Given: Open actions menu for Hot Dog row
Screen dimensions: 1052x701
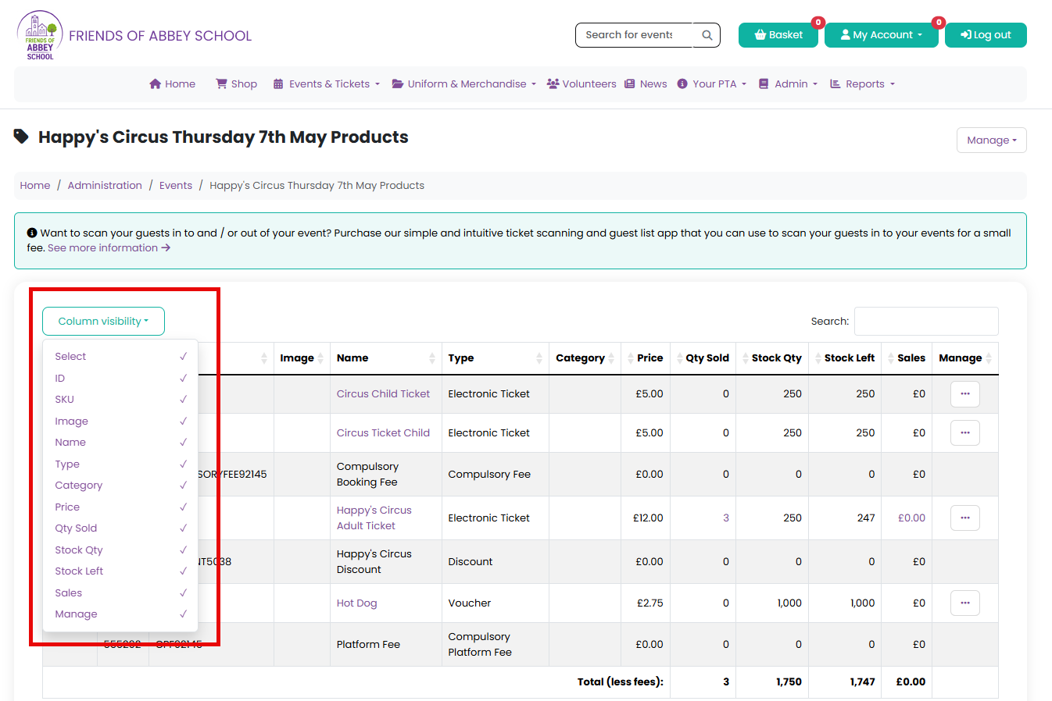Looking at the screenshot, I should tap(965, 603).
